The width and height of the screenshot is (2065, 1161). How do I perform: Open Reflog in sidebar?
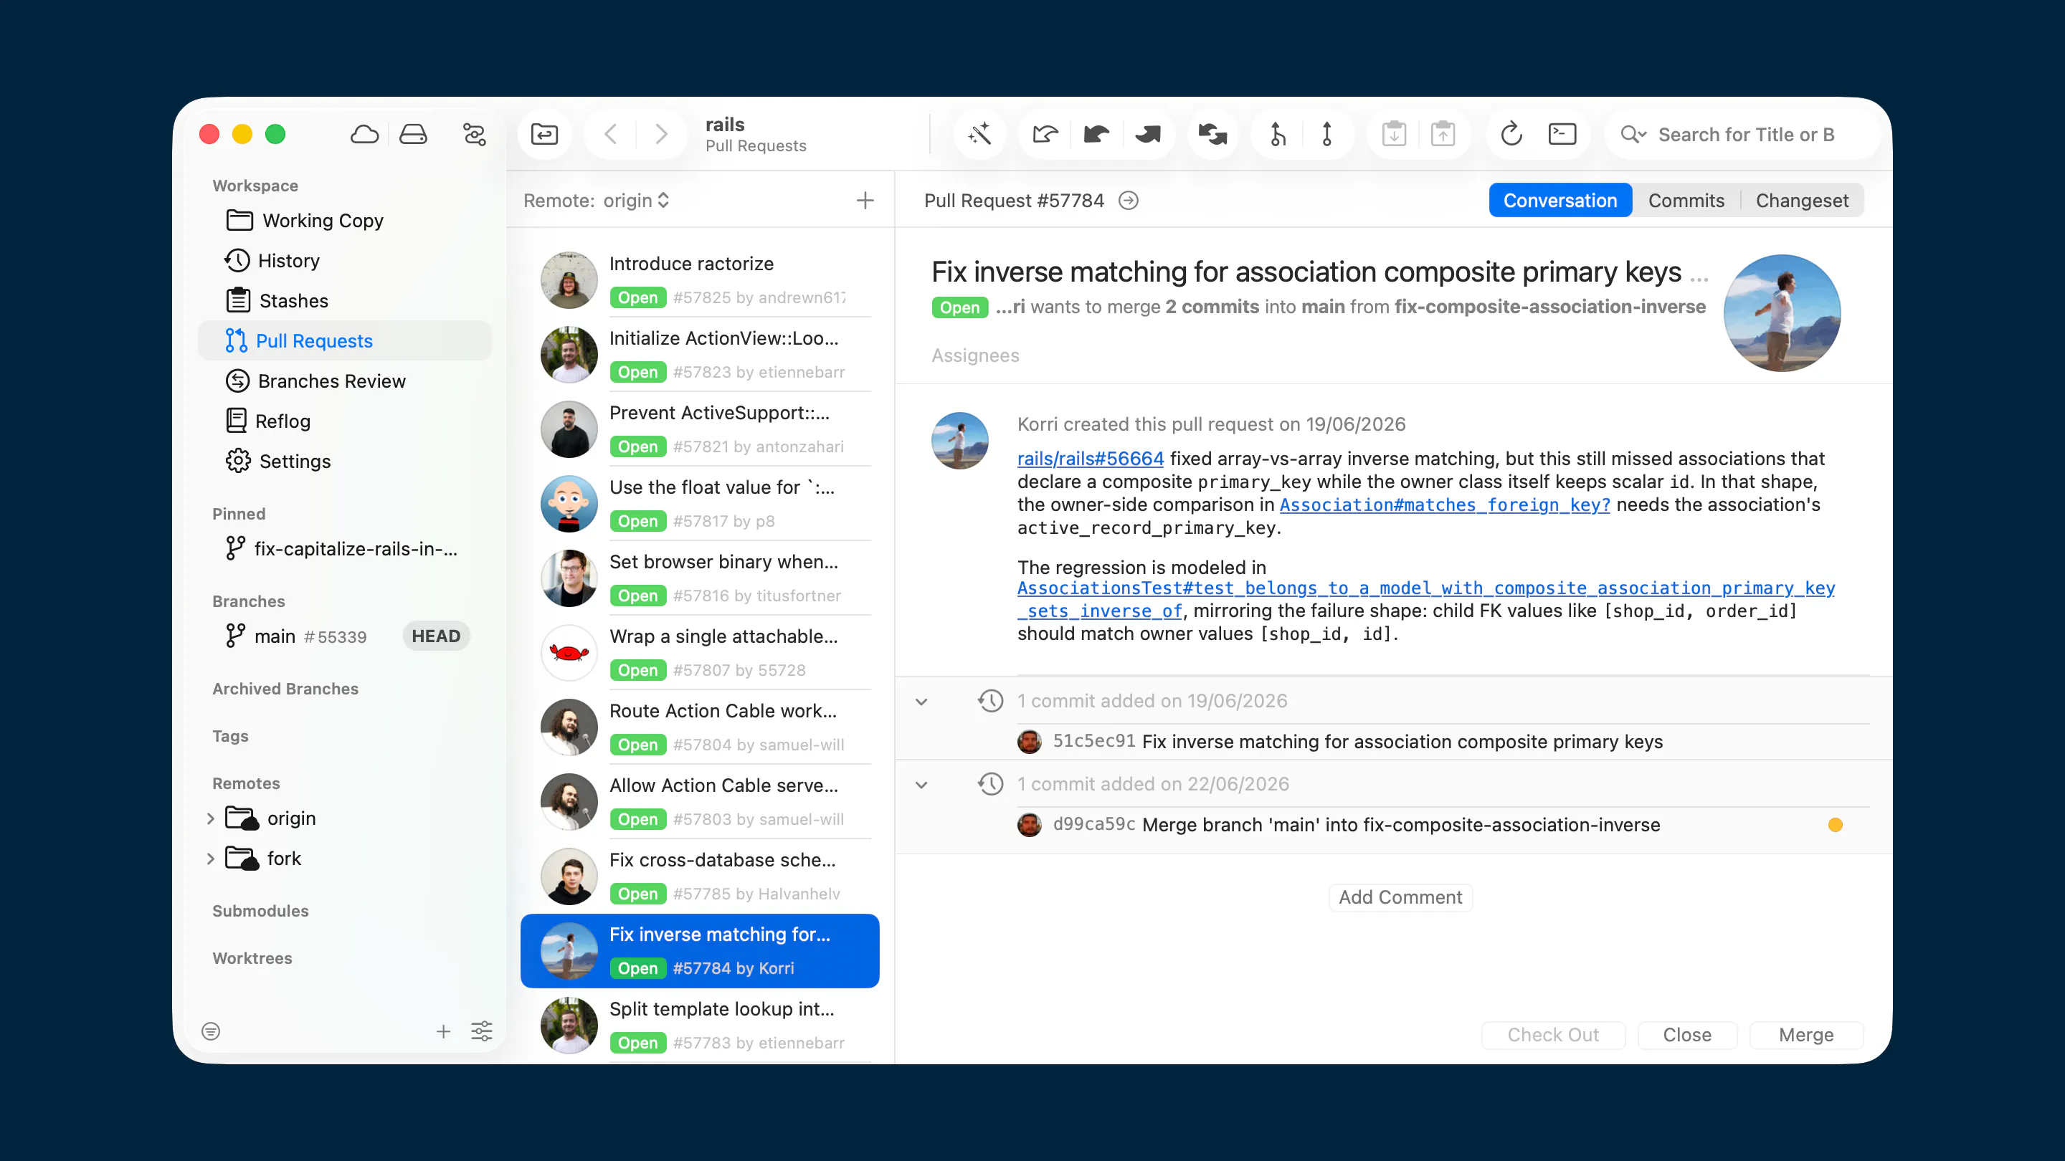[345, 421]
